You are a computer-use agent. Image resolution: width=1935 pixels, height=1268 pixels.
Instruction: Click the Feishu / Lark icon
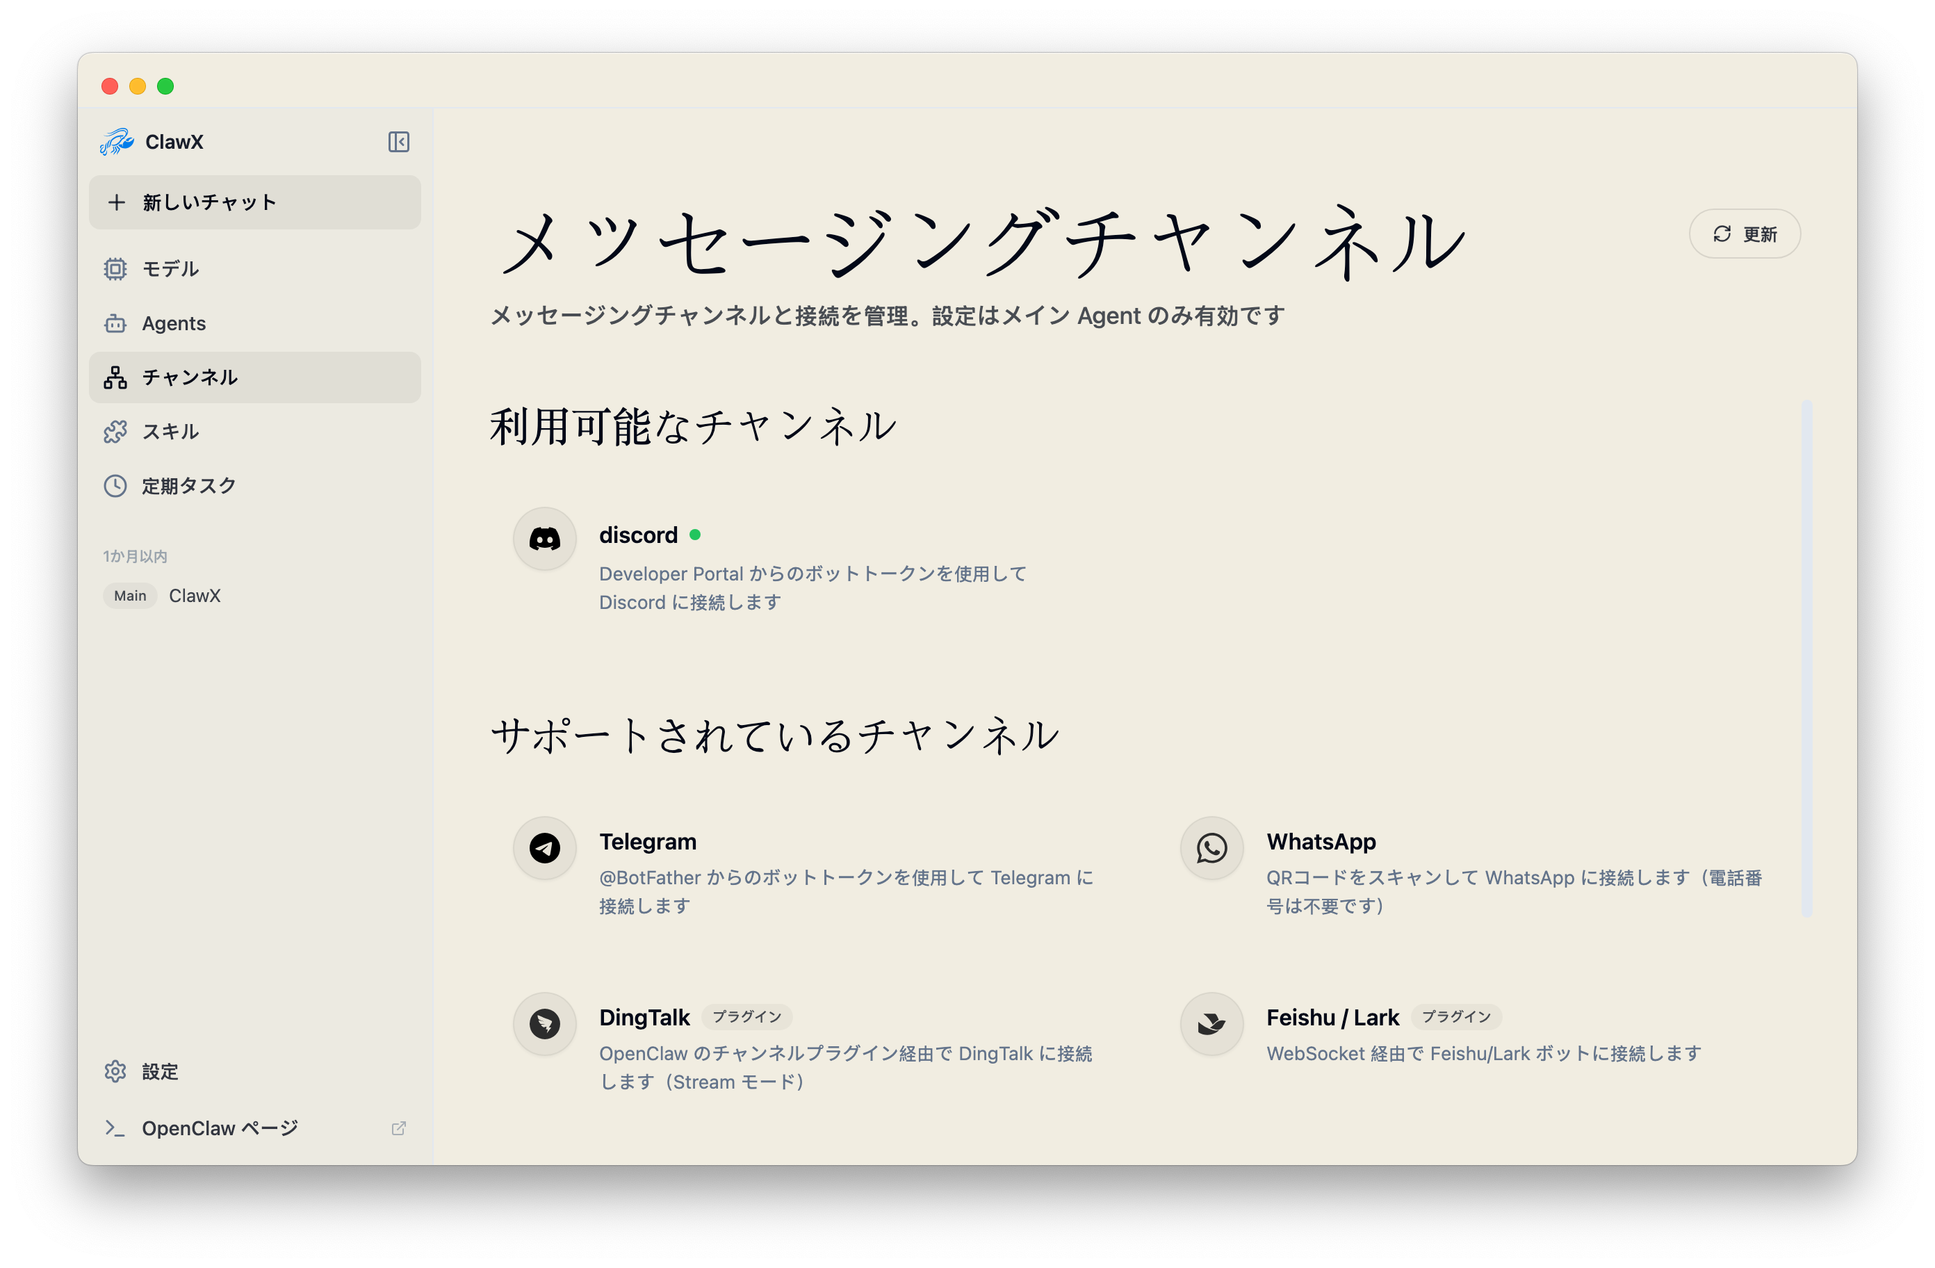pos(1211,1023)
